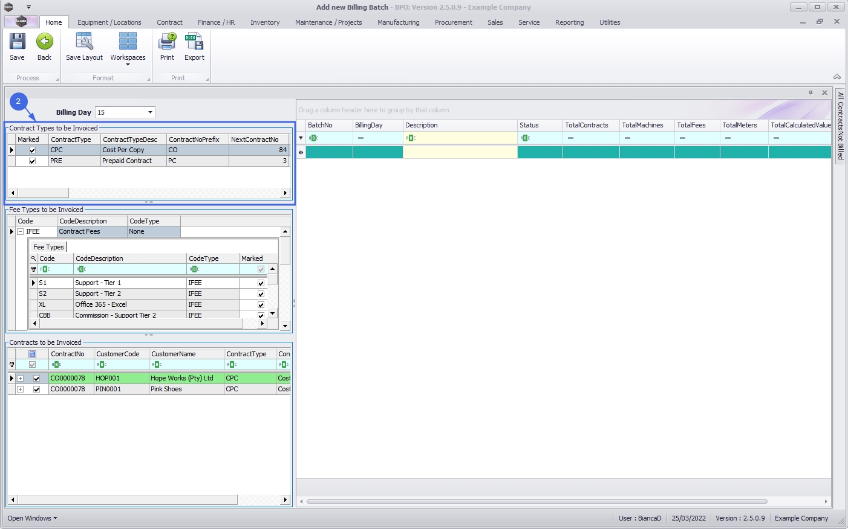Open the Finance / HR ribbon tab
The width and height of the screenshot is (848, 529).
tap(216, 22)
